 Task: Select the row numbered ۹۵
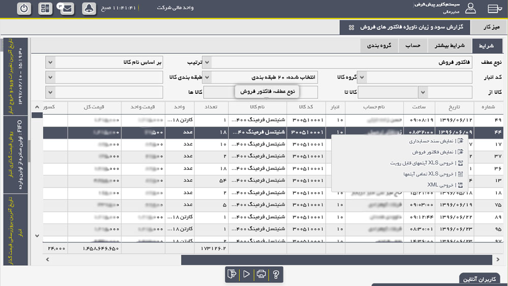pos(273,229)
